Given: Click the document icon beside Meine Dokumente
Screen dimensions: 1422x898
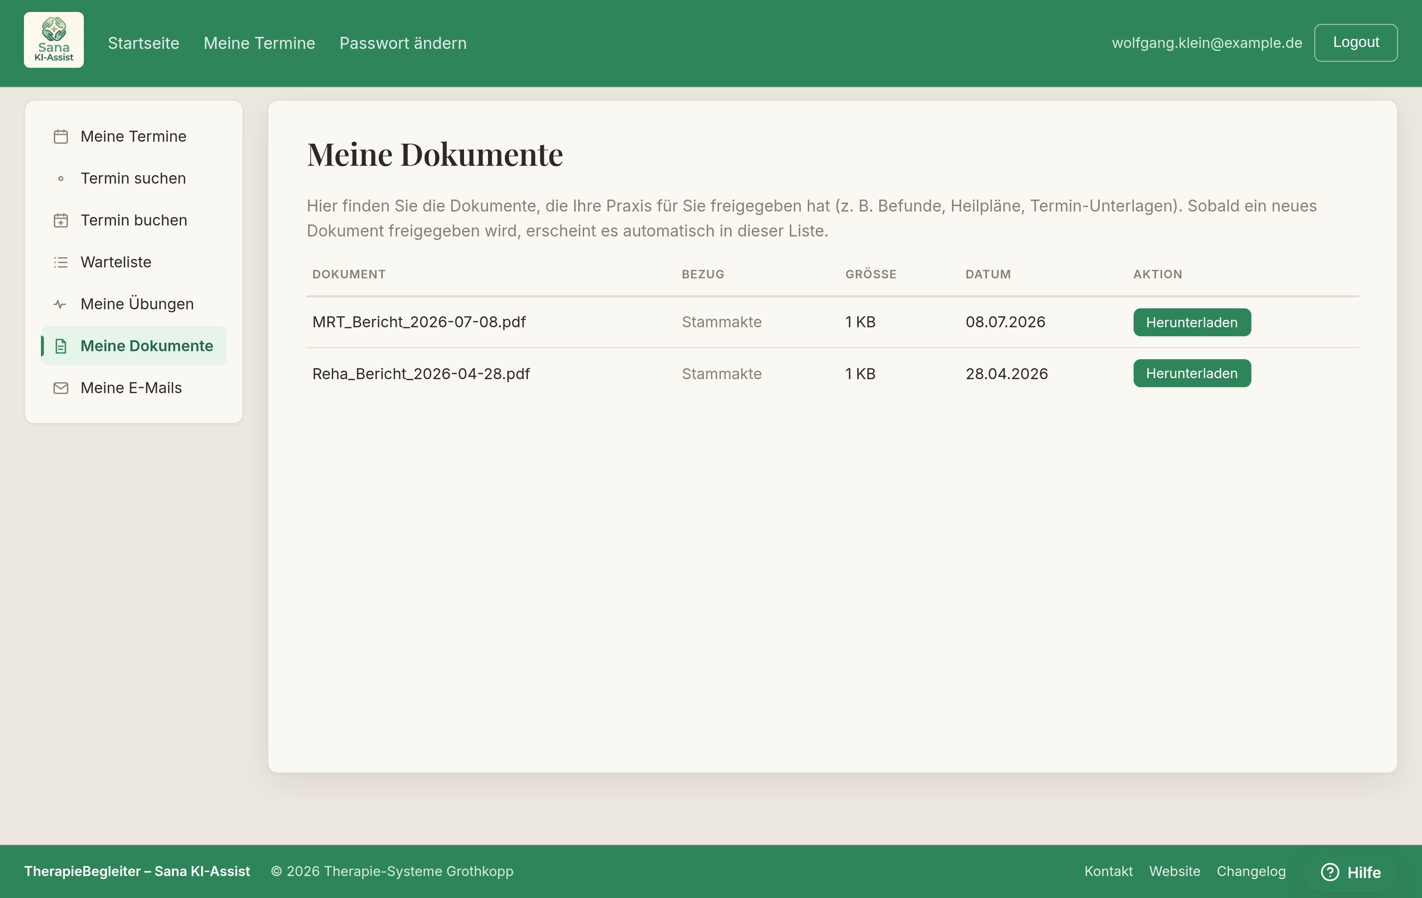Looking at the screenshot, I should pyautogui.click(x=61, y=346).
